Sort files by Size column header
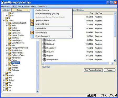 [x=88, y=13]
